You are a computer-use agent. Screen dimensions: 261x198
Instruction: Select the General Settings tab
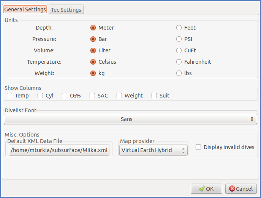(25, 9)
